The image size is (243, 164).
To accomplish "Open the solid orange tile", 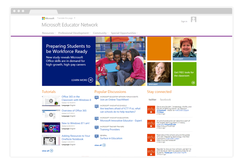I will click(159, 49).
